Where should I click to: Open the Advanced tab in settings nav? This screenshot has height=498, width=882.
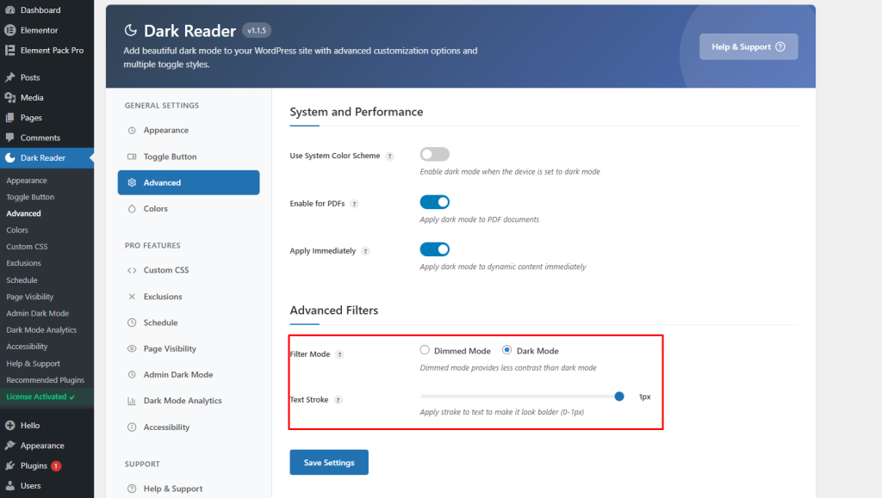click(189, 182)
